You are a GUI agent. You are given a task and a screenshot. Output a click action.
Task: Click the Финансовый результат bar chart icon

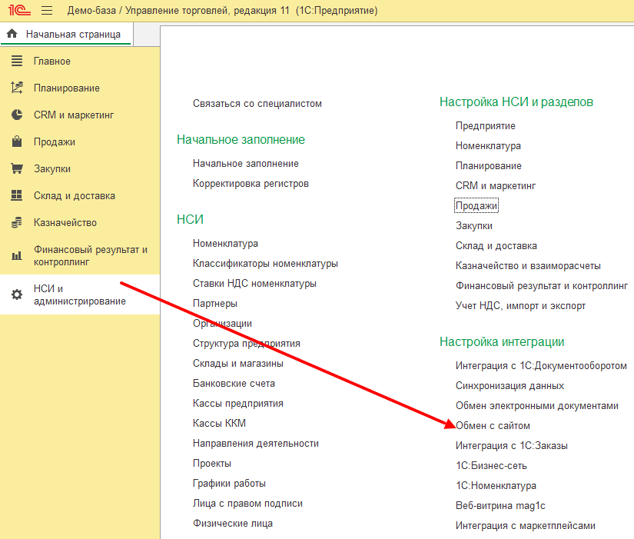(17, 256)
